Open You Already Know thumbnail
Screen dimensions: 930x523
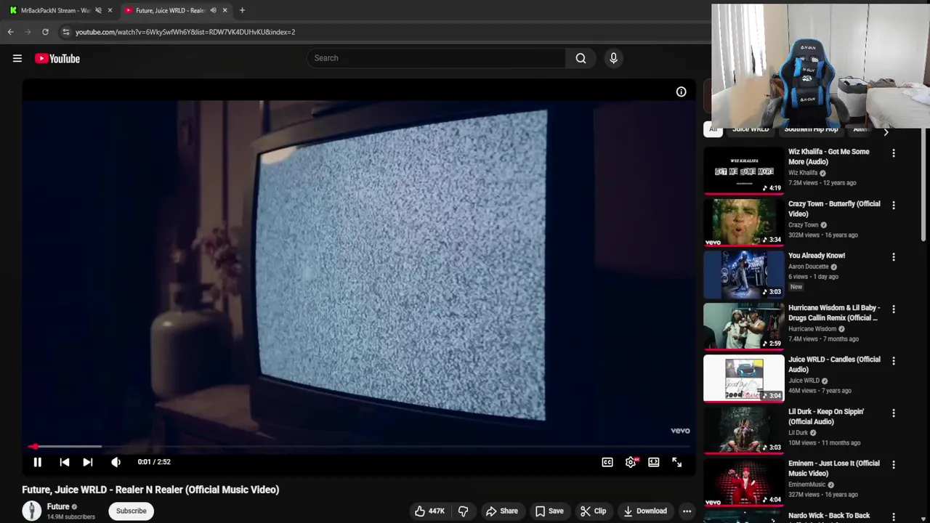pyautogui.click(x=744, y=275)
